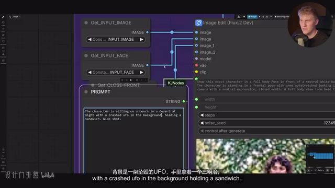Open the Models sidebar panel

click(x=3, y=36)
